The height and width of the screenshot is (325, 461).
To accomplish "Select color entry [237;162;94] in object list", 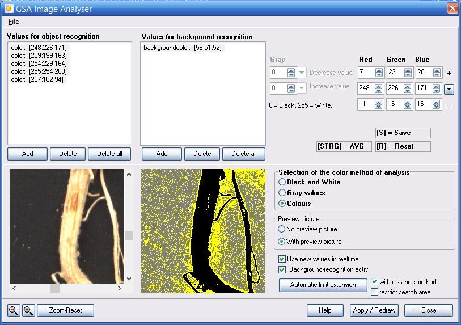I will [39, 79].
